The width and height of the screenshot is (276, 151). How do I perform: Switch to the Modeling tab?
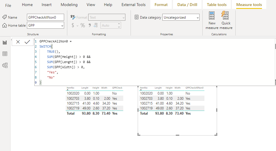(69, 5)
